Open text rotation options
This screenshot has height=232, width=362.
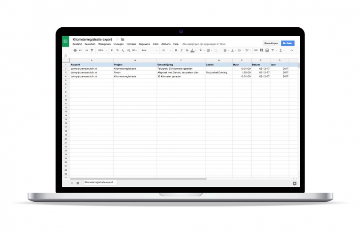click(248, 50)
